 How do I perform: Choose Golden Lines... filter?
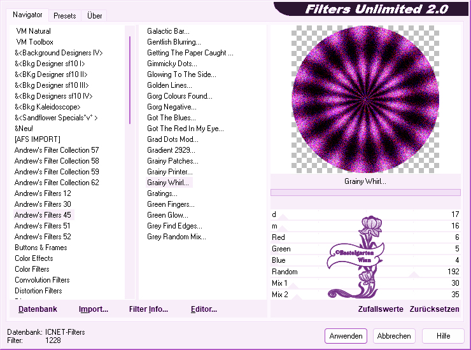169,85
